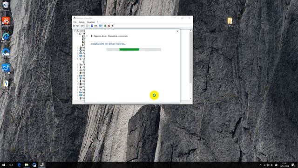The height and width of the screenshot is (168, 298).
Task: Open the taskbar clock and date
Action: coord(284,165)
